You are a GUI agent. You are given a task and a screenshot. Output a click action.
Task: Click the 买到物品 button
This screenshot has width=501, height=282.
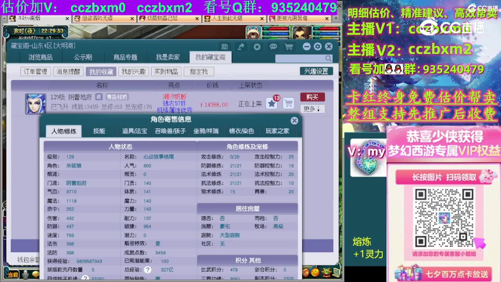click(166, 71)
